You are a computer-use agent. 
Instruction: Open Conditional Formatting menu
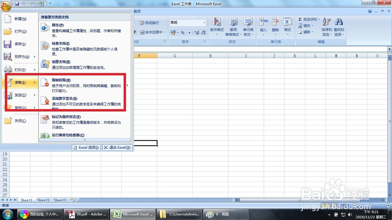[217, 27]
